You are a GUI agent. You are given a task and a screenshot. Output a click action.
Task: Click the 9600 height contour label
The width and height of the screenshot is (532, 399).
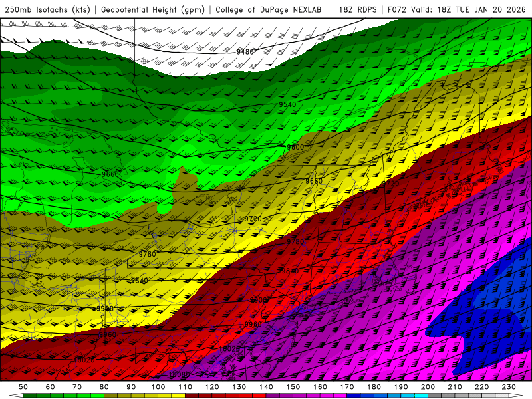(x=295, y=147)
